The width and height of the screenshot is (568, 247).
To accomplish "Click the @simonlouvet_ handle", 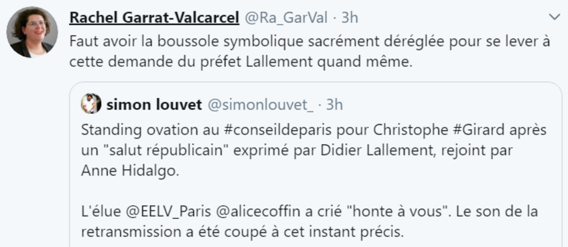I will click(x=261, y=105).
